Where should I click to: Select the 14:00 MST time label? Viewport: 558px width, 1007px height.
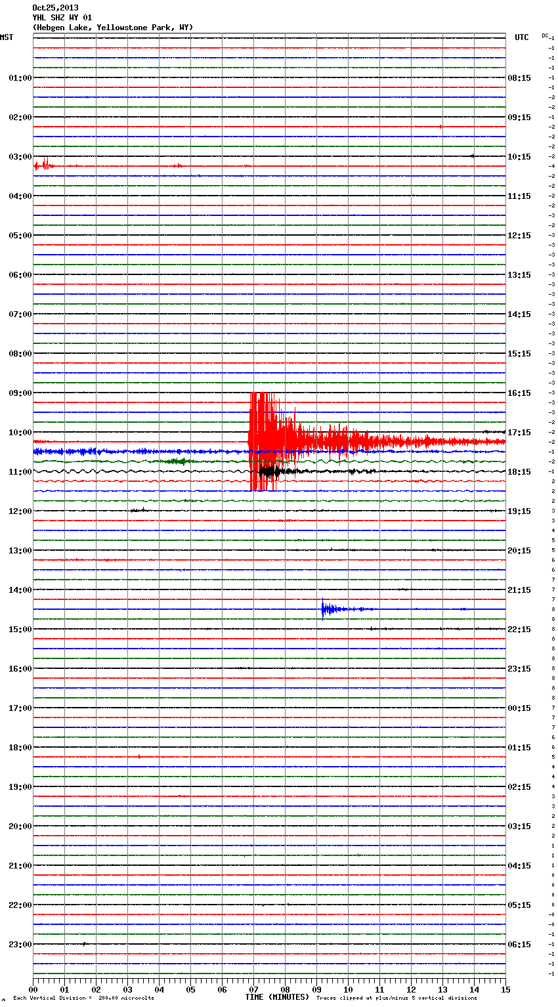pos(20,590)
